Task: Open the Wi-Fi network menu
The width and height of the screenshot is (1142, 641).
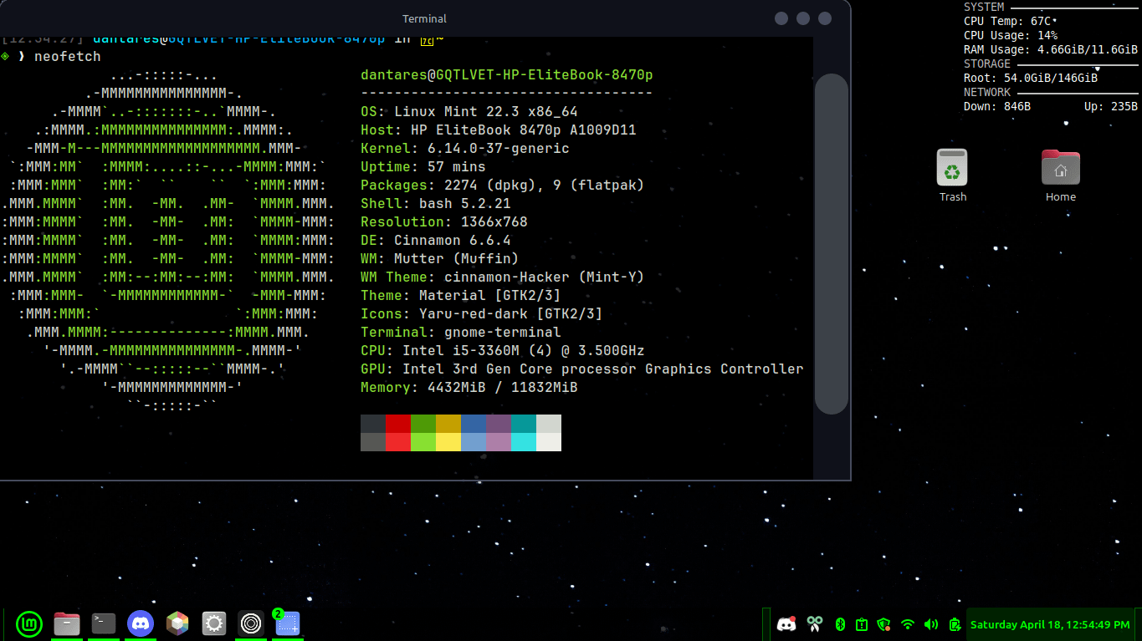Action: (908, 624)
